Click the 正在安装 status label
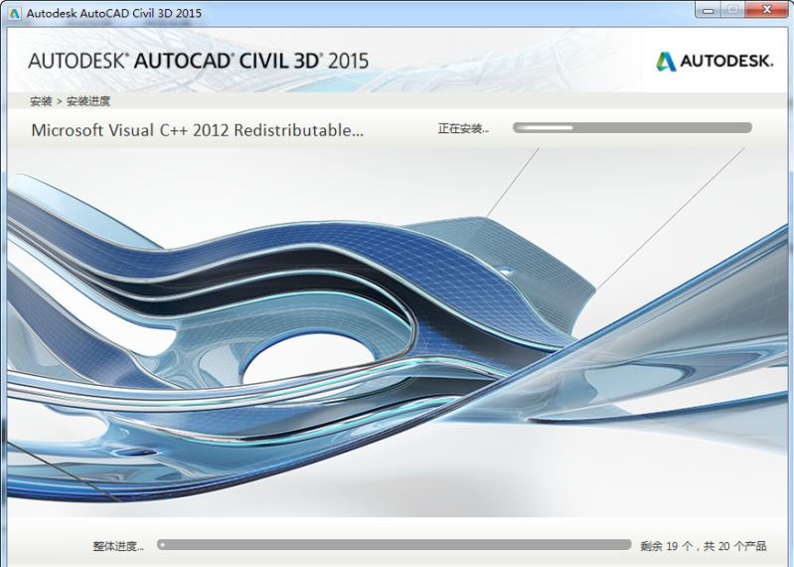Screen dimensions: 794x567 (463, 128)
